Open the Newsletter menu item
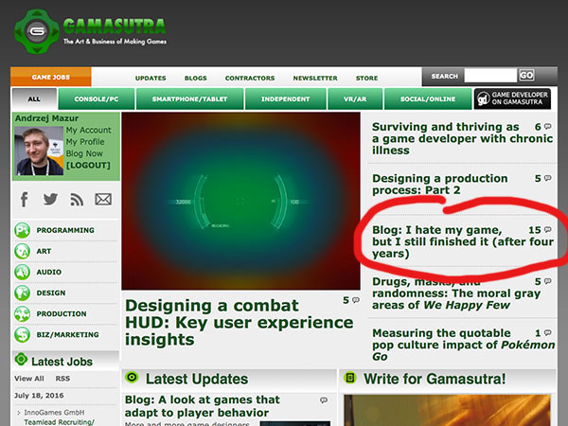This screenshot has height=426, width=568. pos(315,78)
